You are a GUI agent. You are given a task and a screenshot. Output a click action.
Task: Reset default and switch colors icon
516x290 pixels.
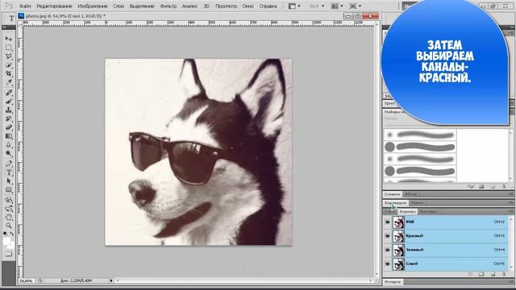click(x=5, y=234)
